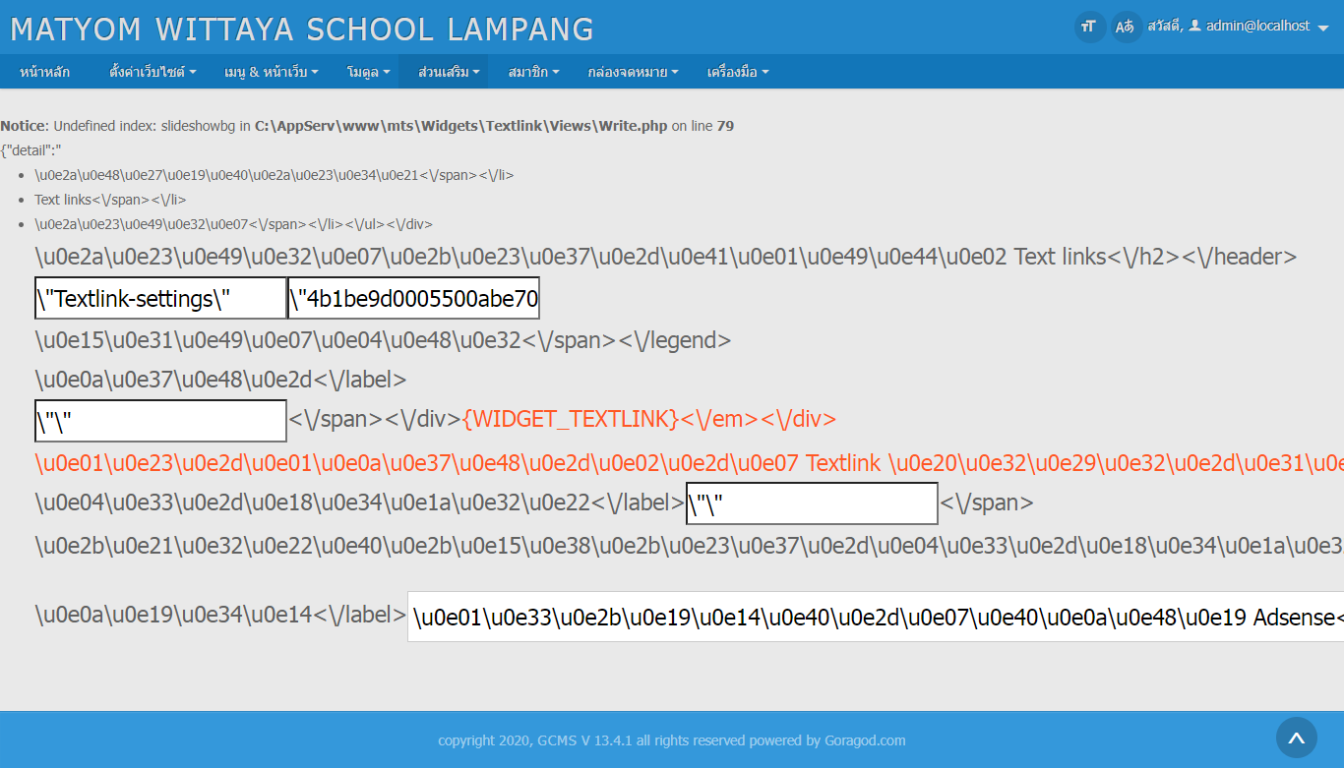Click the language switch icon
Screen dimensions: 1344x768
click(1126, 27)
